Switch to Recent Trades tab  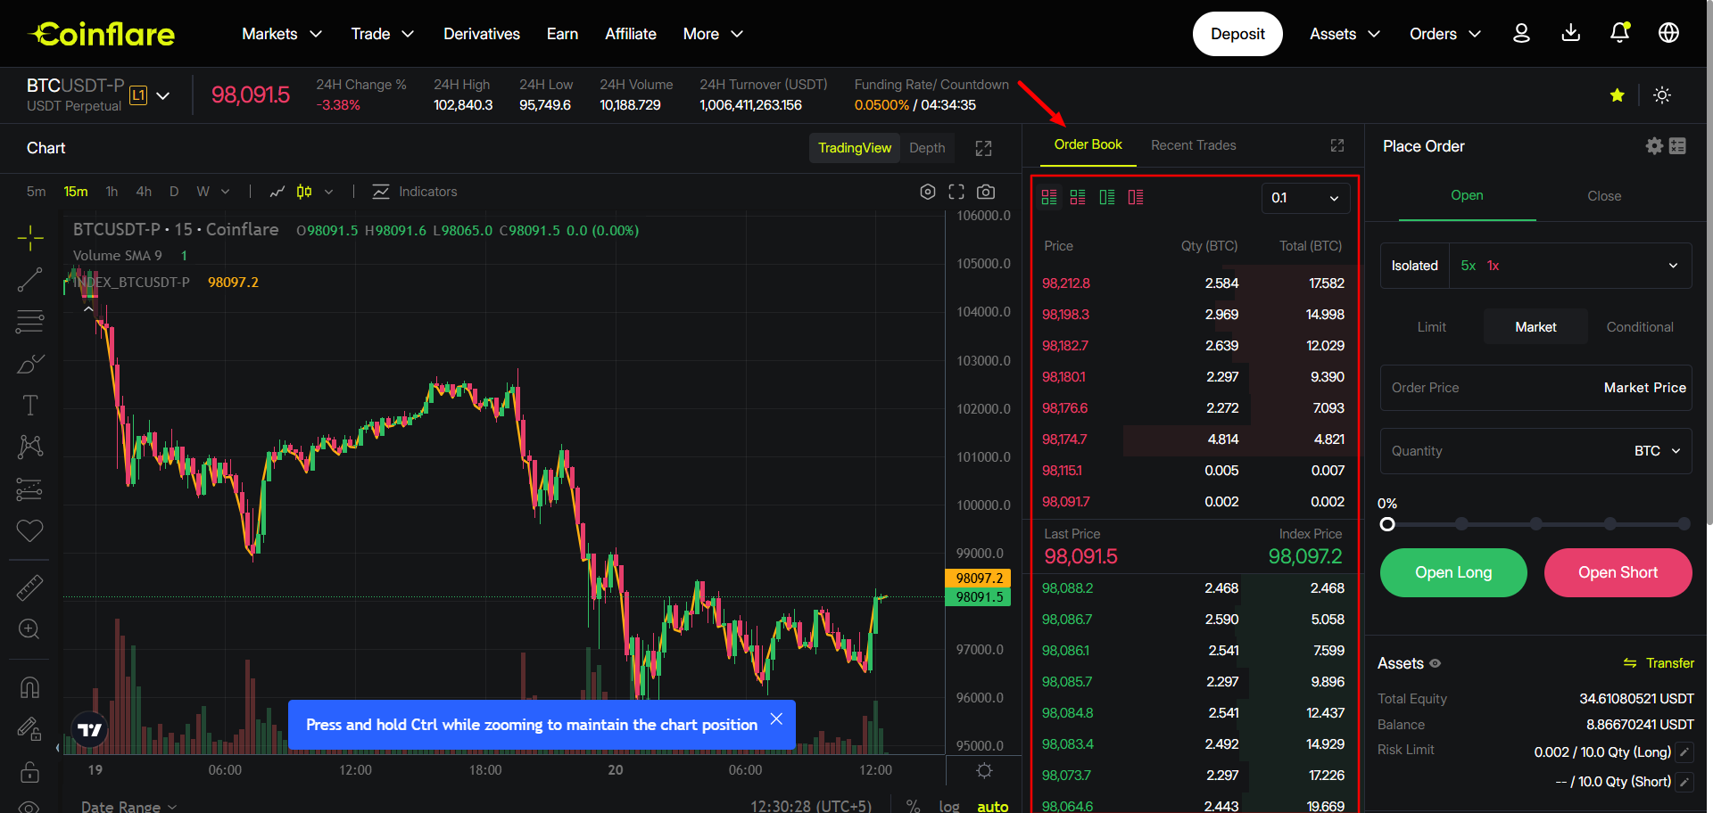click(x=1193, y=145)
